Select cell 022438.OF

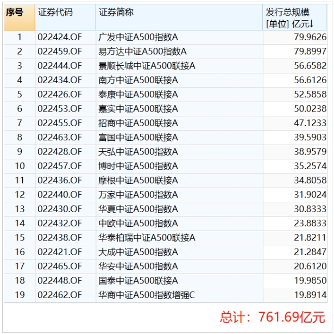coord(65,238)
